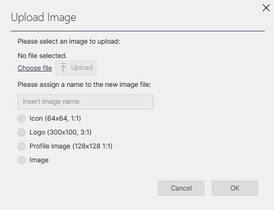
Task: Click the 'Please select an image to upload:' label
Action: click(69, 42)
